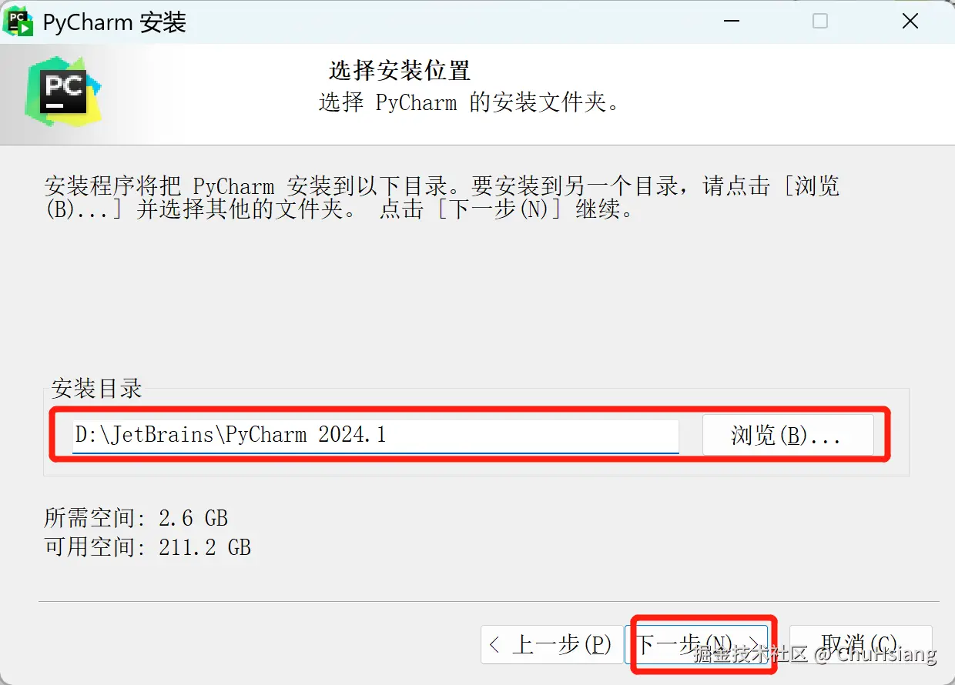Viewport: 955px width, 685px height.
Task: Click the "掘金技术社区 @ ChuHsiang" watermark
Action: click(x=815, y=654)
